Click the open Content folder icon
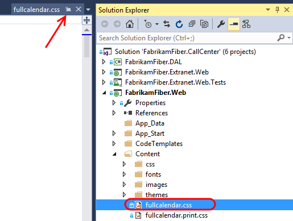 coord(128,154)
